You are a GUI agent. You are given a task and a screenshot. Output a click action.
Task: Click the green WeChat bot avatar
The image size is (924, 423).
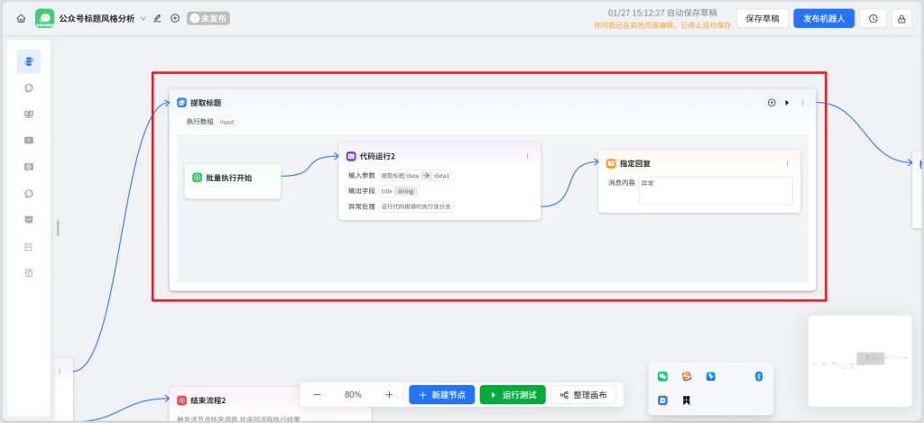point(45,18)
